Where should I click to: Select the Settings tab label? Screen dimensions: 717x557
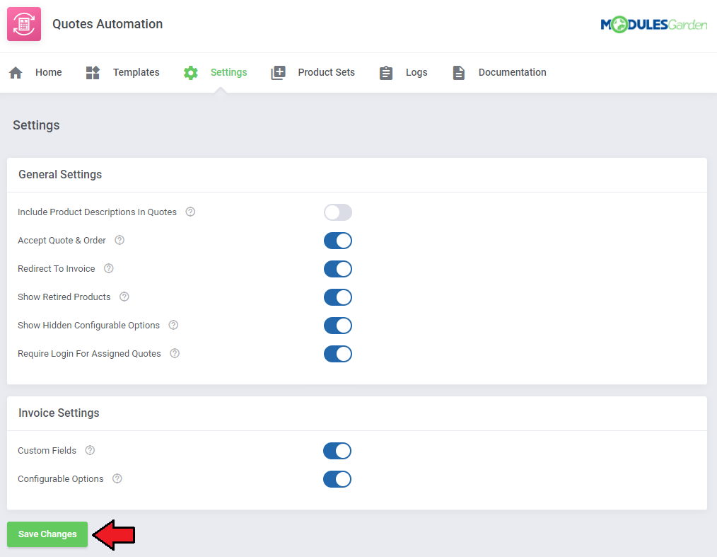tap(228, 72)
